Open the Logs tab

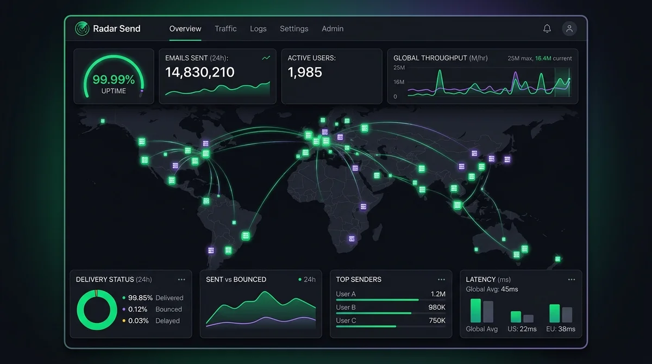tap(258, 29)
